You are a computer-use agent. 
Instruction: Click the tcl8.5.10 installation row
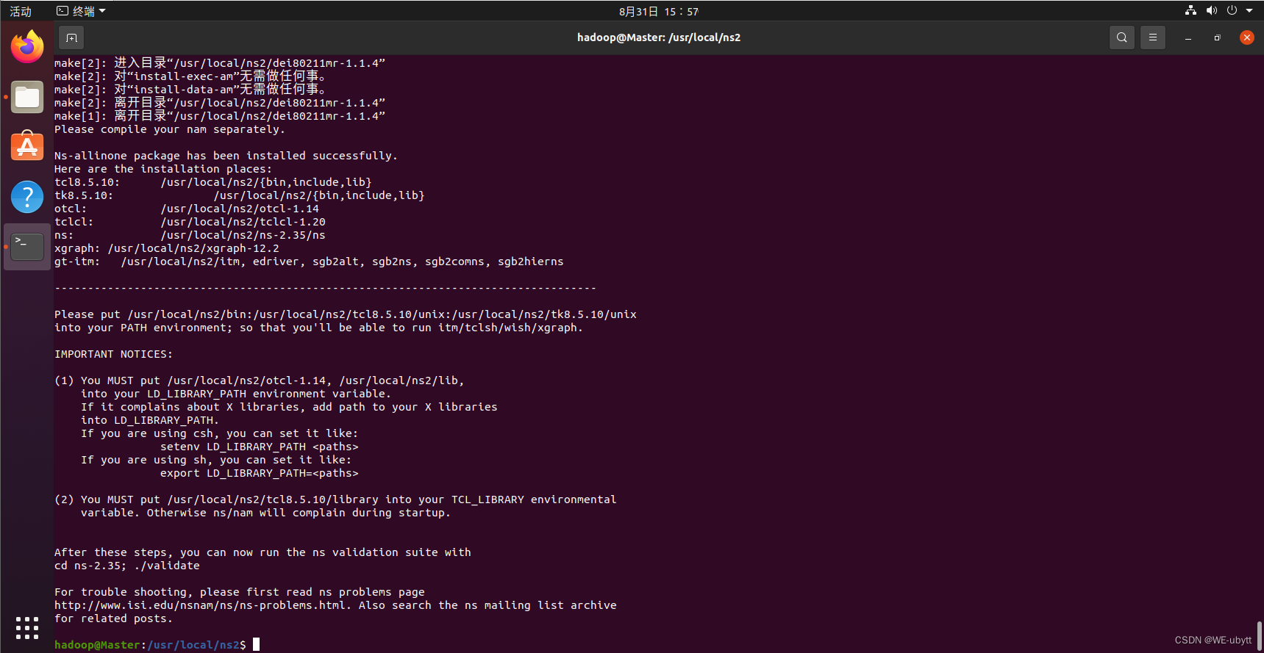tap(213, 182)
